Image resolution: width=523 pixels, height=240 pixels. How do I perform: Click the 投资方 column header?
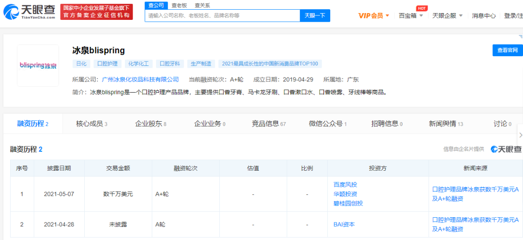pos(378,168)
